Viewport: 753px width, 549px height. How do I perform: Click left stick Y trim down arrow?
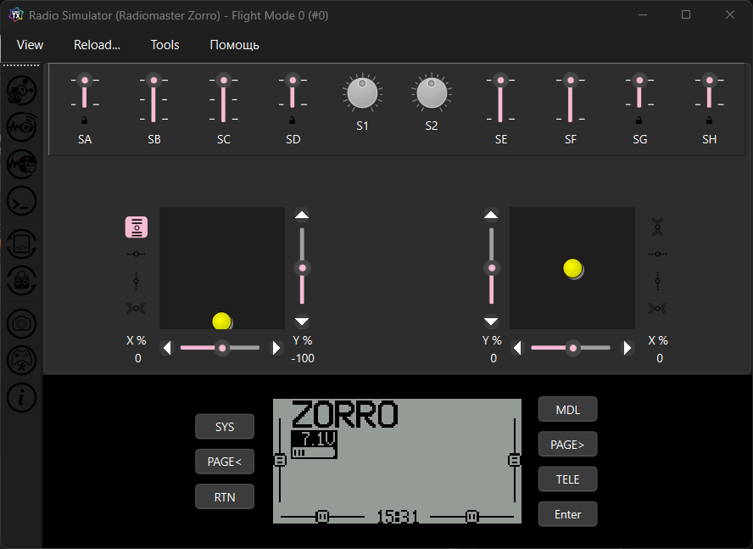[x=302, y=321]
